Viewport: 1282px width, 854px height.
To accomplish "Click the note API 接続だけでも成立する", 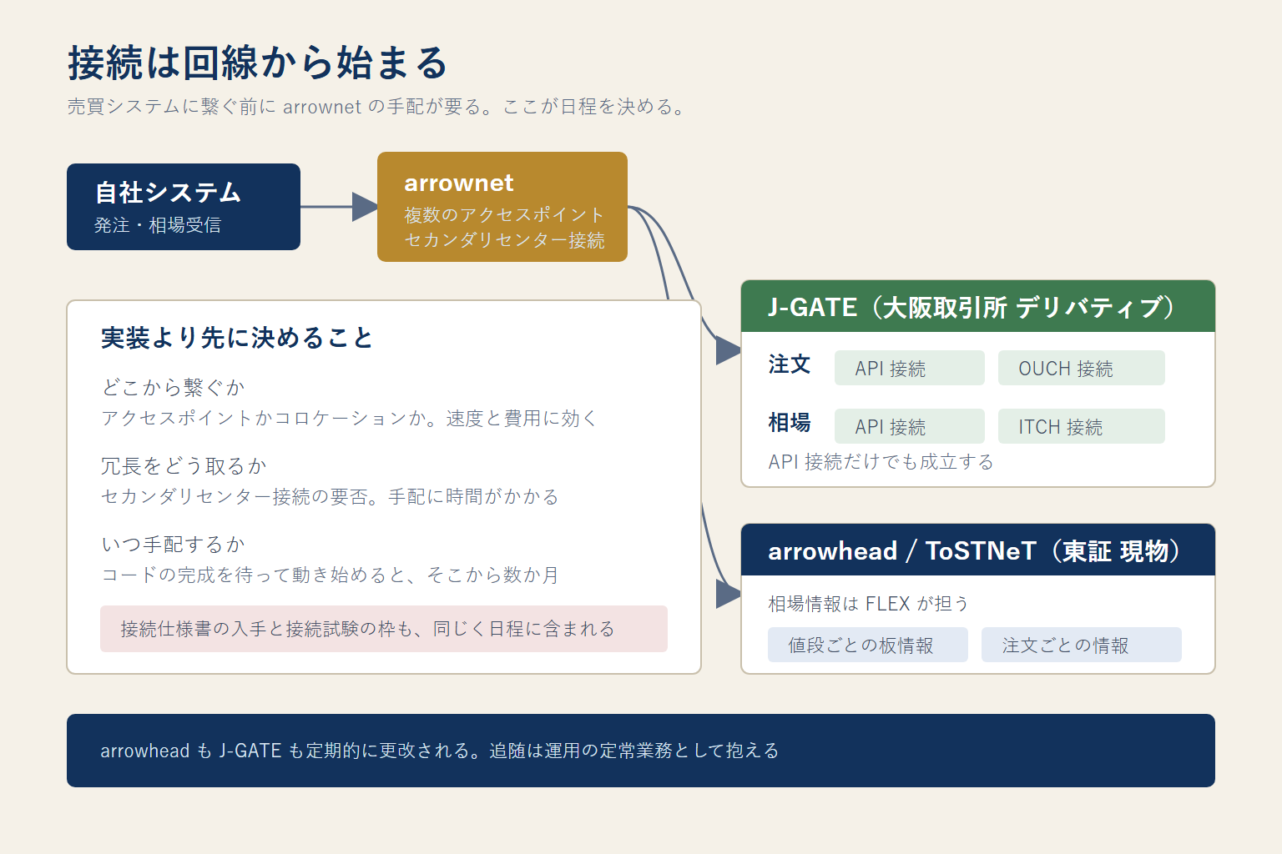I will tap(881, 462).
